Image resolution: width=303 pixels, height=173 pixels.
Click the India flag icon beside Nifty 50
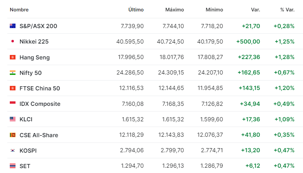point(13,73)
